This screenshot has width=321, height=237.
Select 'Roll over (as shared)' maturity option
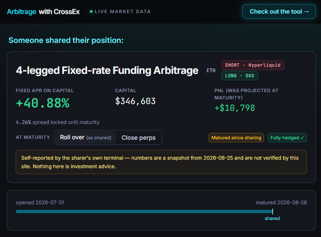point(85,137)
